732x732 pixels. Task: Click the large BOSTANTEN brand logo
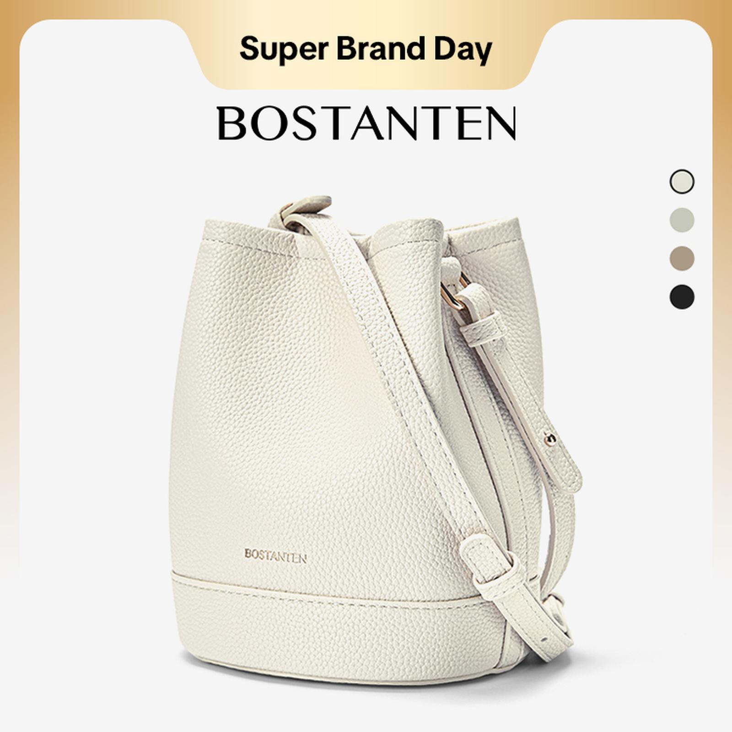click(x=367, y=124)
